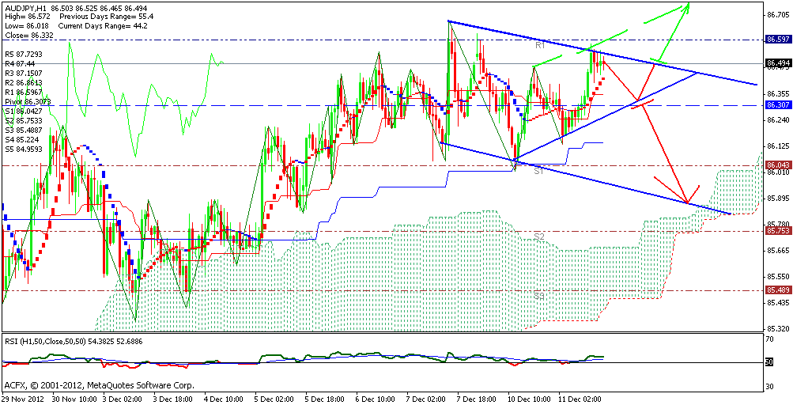Click the red 85.489 price axis tag

click(x=778, y=290)
